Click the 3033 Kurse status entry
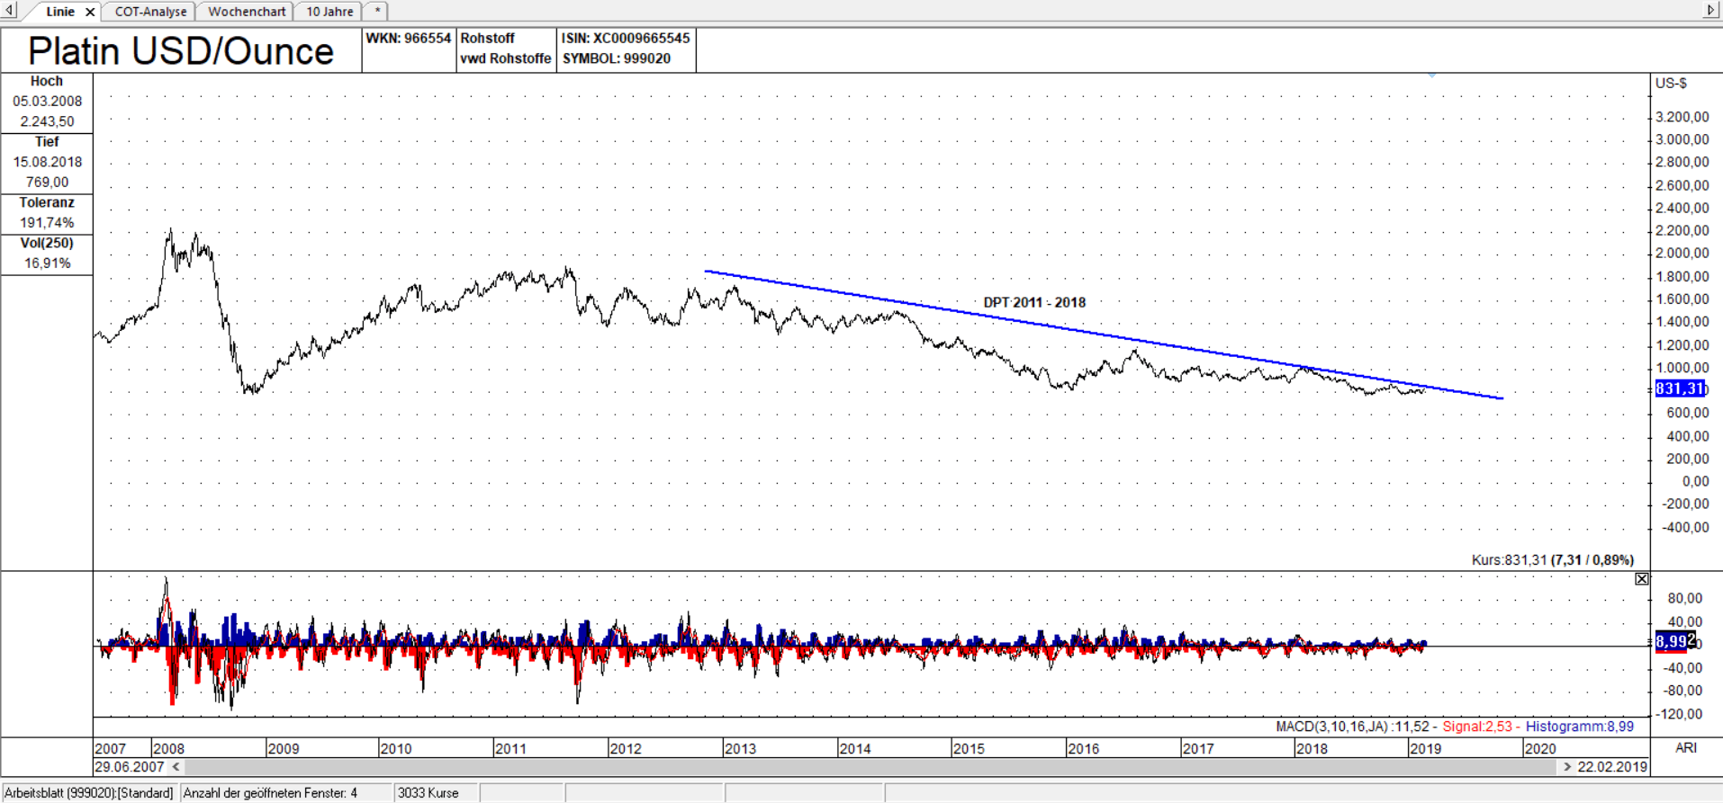 click(x=428, y=793)
